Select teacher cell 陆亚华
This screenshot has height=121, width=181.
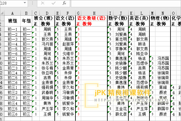coord(142,54)
